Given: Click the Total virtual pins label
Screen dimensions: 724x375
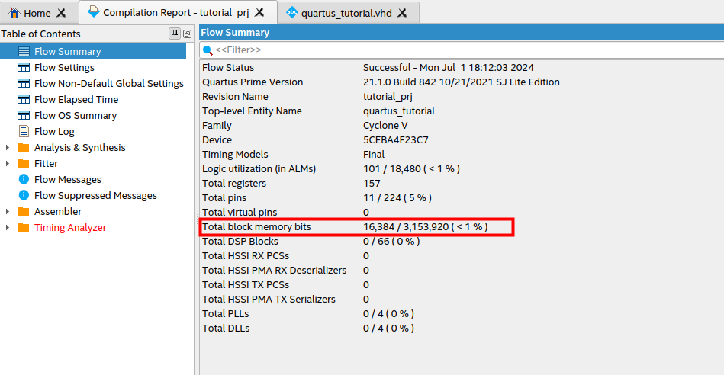Looking at the screenshot, I should click(240, 212).
